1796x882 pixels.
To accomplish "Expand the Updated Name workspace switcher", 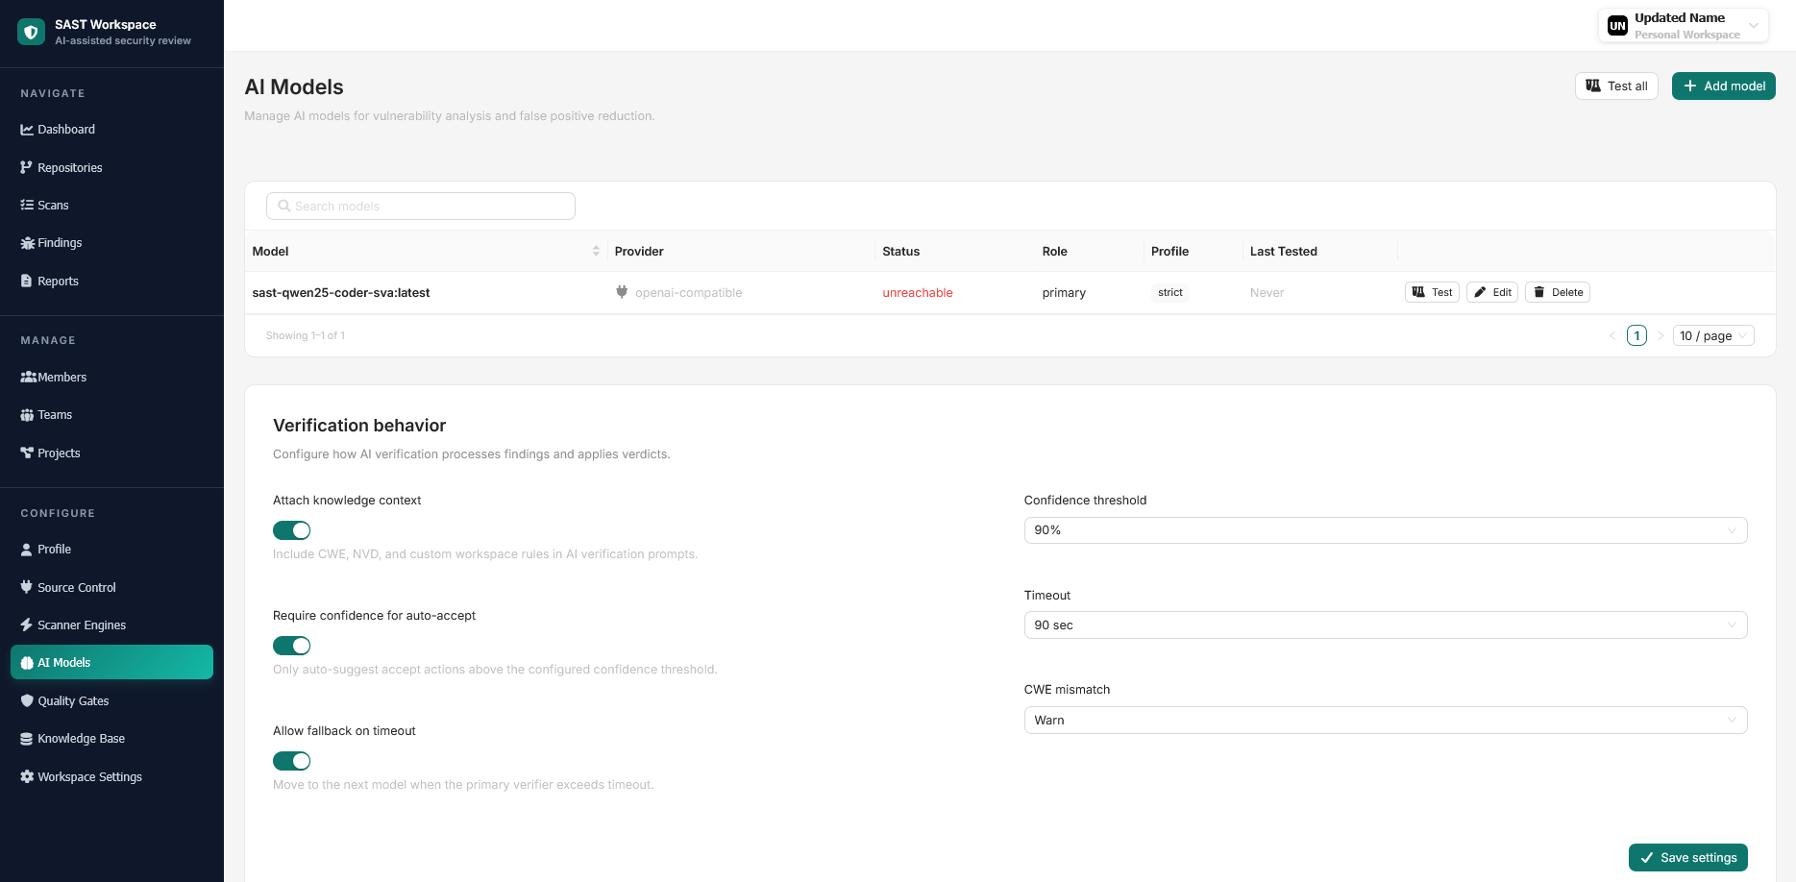I will click(1684, 26).
